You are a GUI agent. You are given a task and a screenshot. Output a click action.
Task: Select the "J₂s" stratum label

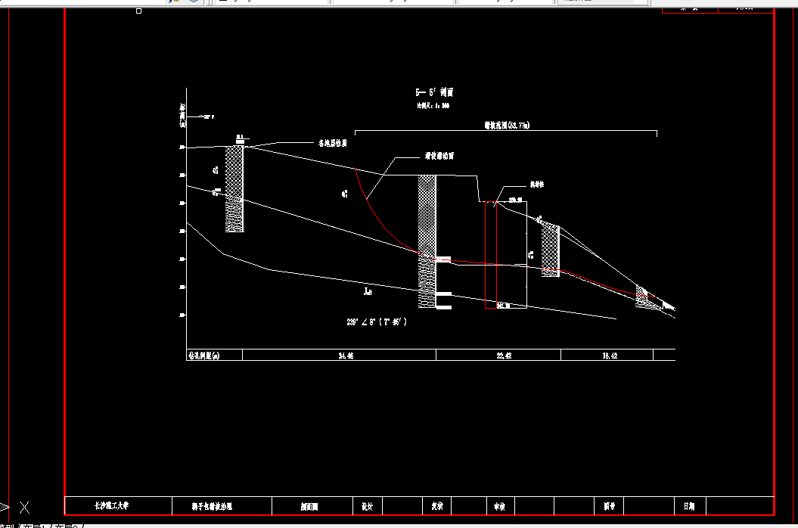click(368, 291)
